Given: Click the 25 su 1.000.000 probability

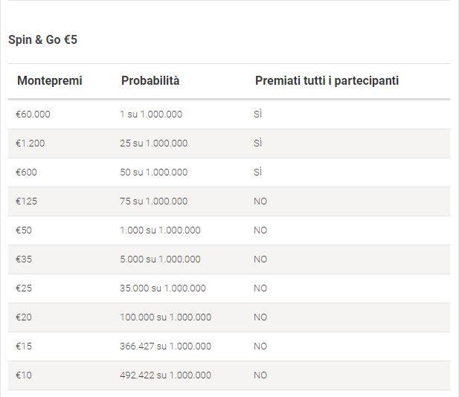Looking at the screenshot, I should click(x=154, y=143).
